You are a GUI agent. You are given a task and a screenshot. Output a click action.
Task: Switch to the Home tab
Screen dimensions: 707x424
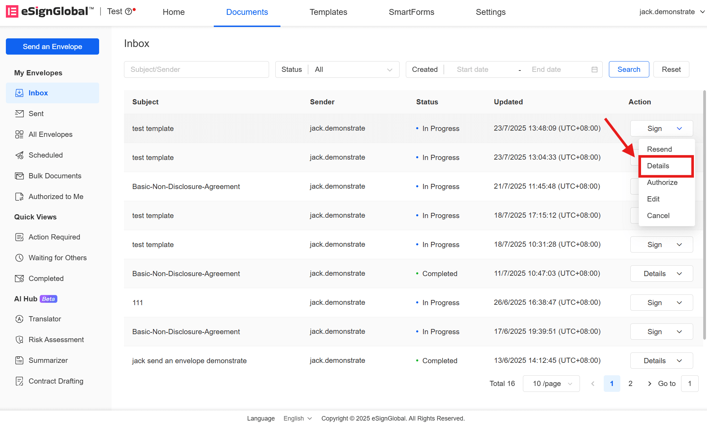[174, 12]
